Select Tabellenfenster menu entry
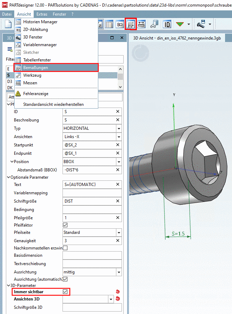232x314 pixels. click(56, 60)
